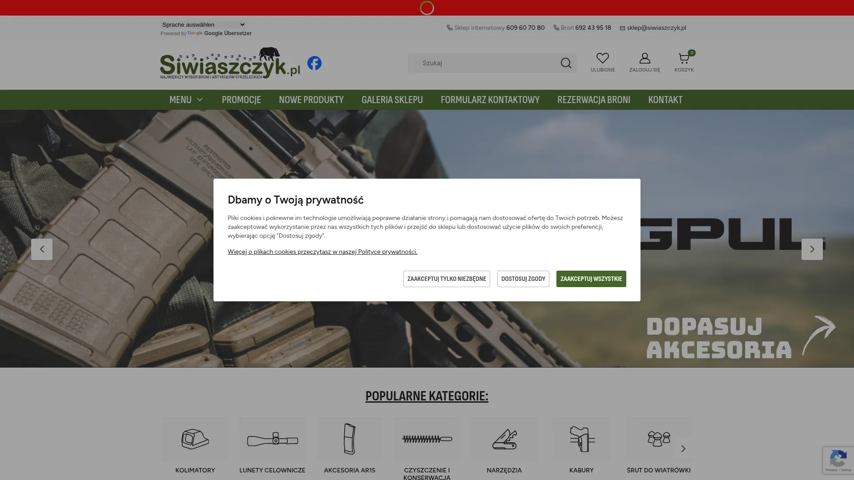Click the Dostosuj zgody button
854x480 pixels.
click(523, 279)
